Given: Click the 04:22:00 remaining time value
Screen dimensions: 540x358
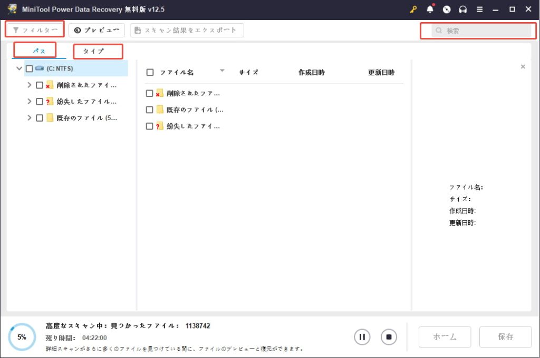Looking at the screenshot, I should [94, 337].
